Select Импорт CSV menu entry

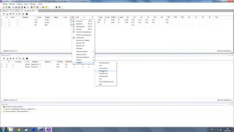click(83, 45)
